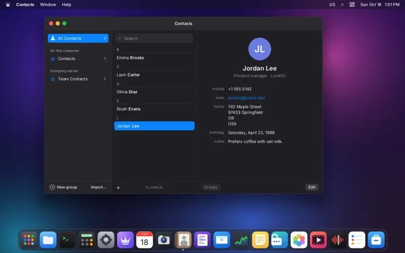Click the crown system menu icon

click(8, 4)
